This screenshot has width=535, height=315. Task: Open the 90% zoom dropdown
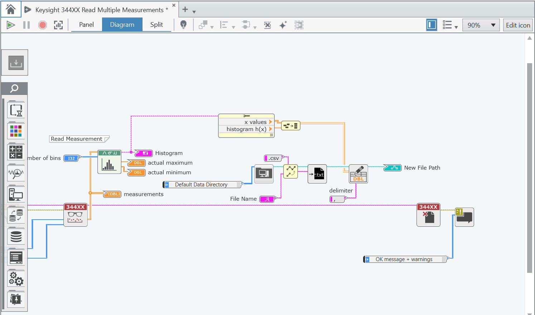coord(481,25)
